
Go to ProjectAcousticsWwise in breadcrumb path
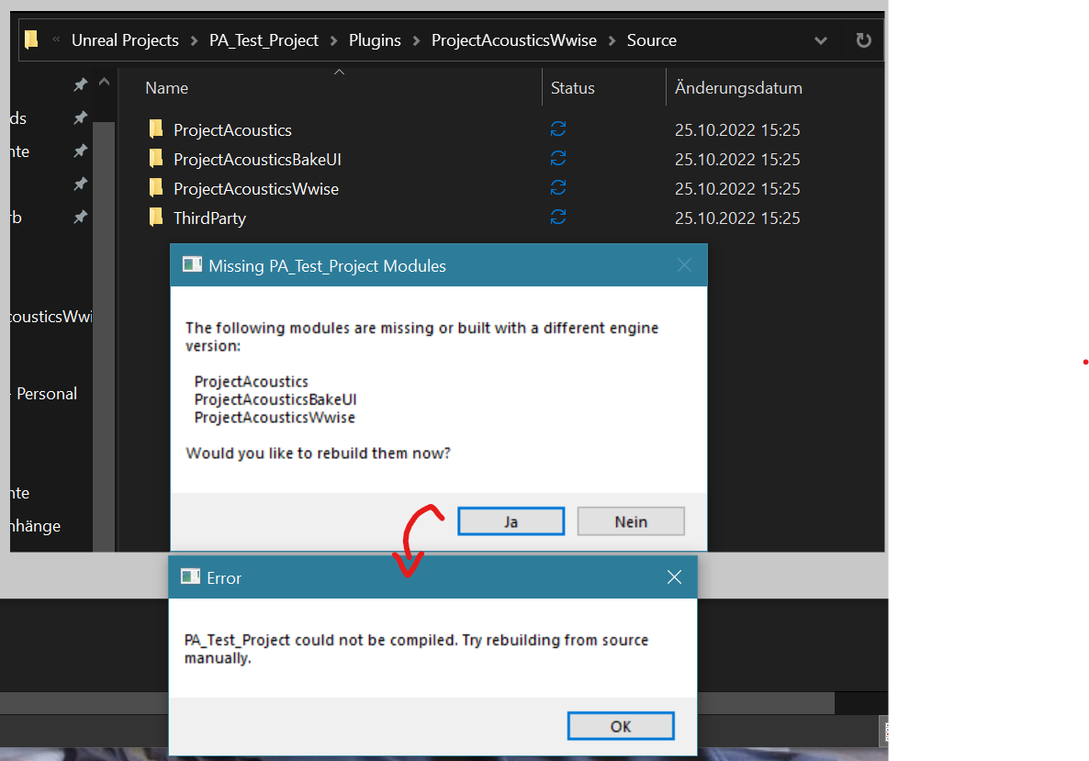tap(514, 40)
